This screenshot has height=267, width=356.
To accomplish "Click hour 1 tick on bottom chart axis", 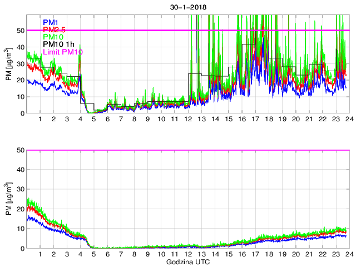I will 41,254.
